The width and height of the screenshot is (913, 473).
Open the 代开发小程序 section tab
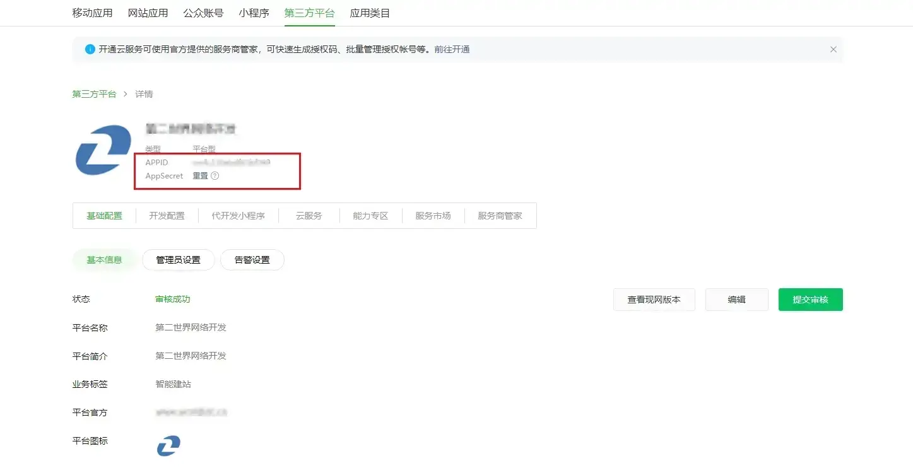click(x=238, y=216)
